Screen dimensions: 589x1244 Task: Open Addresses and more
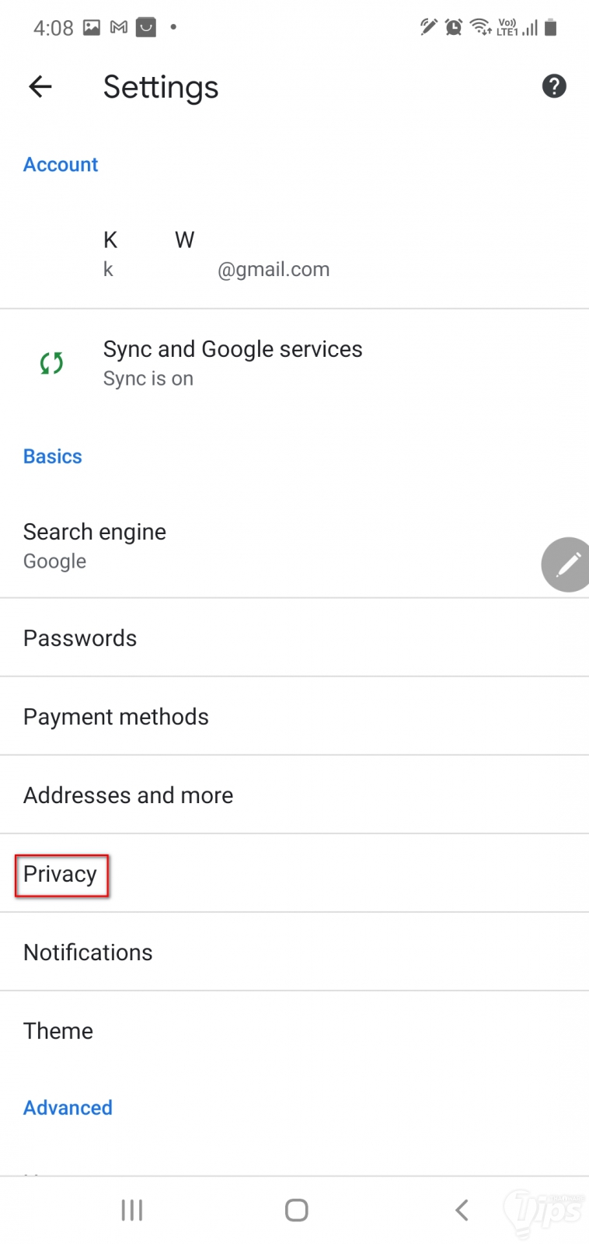[x=128, y=795]
